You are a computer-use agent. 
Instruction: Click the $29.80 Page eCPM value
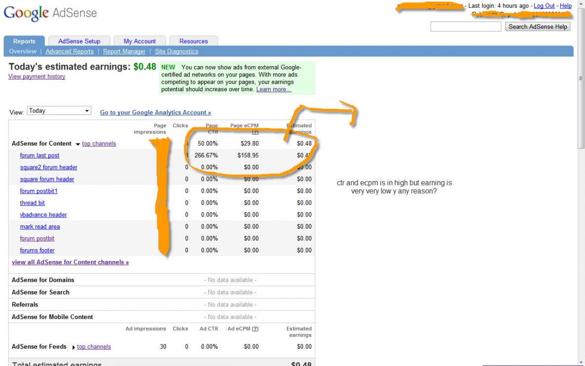coord(250,144)
